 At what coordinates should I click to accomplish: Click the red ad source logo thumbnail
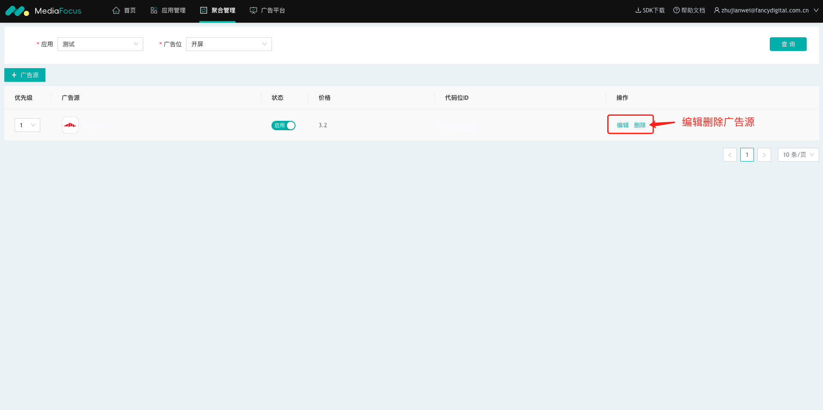coord(70,125)
